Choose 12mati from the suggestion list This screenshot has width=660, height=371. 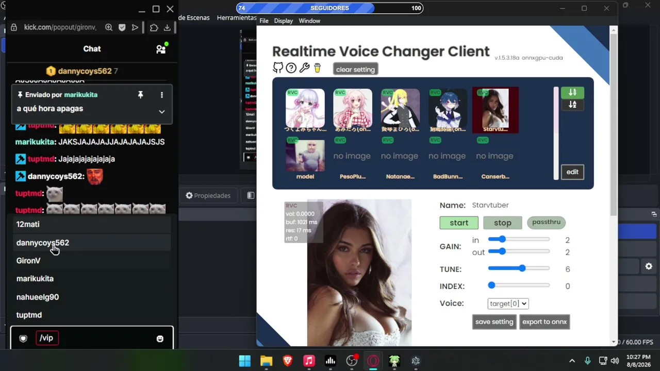tap(91, 224)
